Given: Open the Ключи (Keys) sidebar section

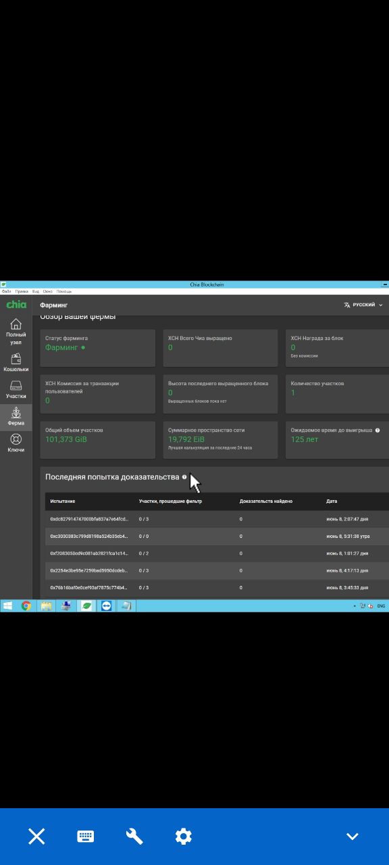Looking at the screenshot, I should [16, 443].
